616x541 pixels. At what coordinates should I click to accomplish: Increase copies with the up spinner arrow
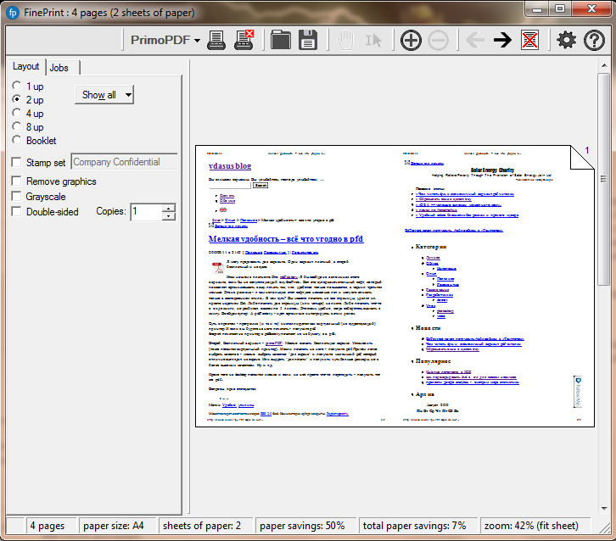tap(169, 208)
